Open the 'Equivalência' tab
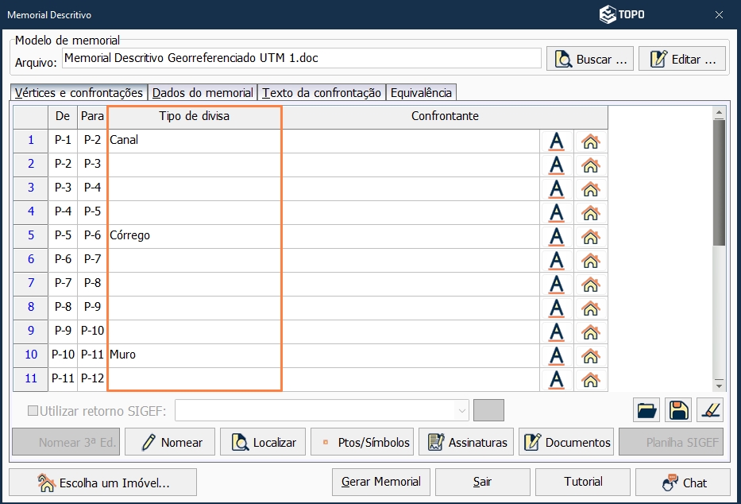This screenshot has height=504, width=741. 419,92
